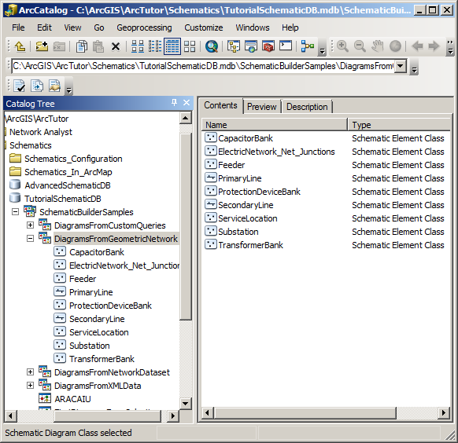Collapse the DiagramsFromGeometricNetwork node
This screenshot has width=458, height=443.
coord(30,239)
